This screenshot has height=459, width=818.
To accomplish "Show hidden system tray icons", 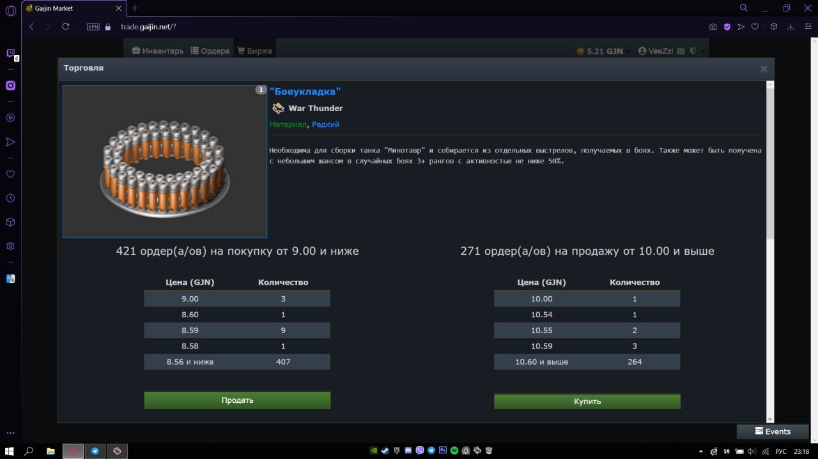I will (x=702, y=451).
